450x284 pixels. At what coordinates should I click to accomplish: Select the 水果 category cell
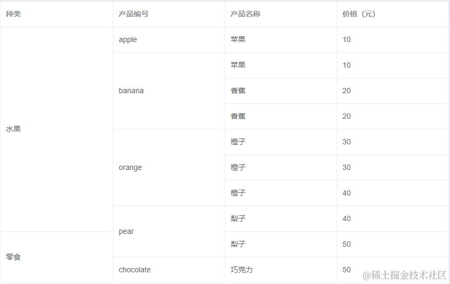(x=13, y=129)
